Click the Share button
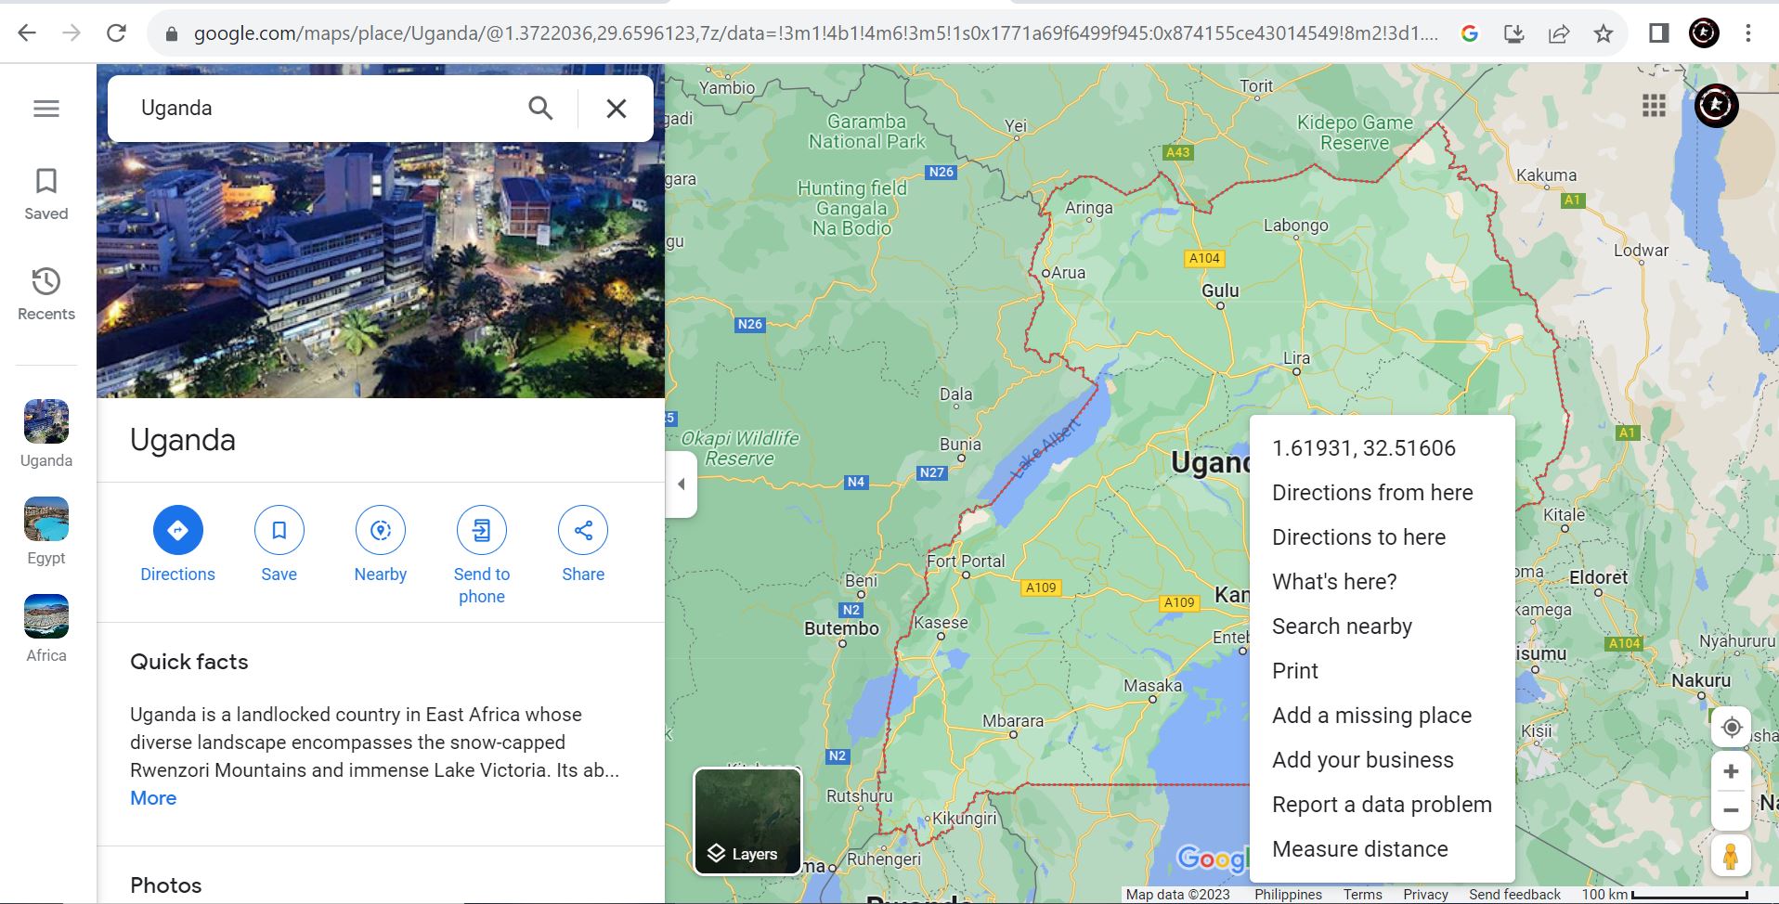 (x=583, y=545)
